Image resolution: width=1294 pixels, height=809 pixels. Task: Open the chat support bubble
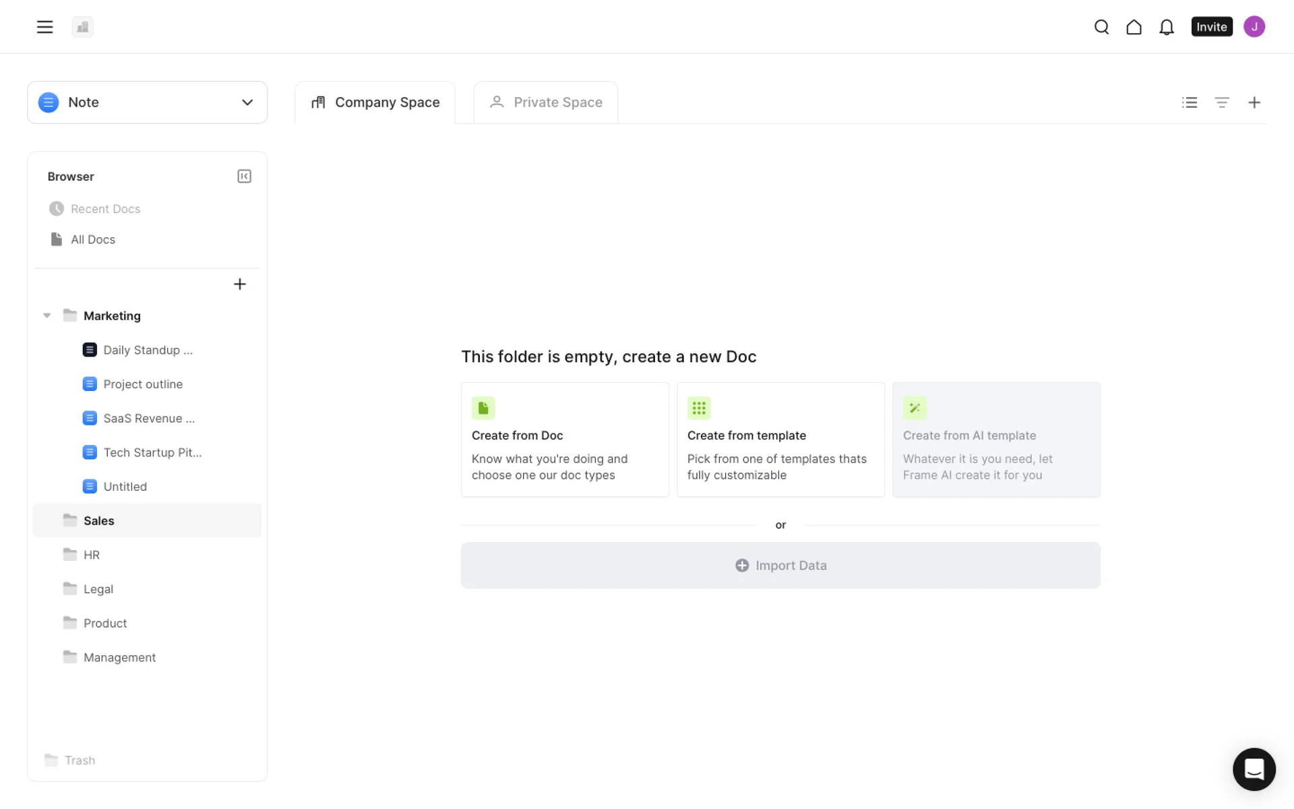click(x=1254, y=769)
